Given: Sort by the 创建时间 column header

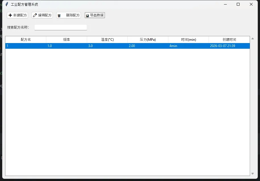Looking at the screenshot, I should click(x=229, y=40).
